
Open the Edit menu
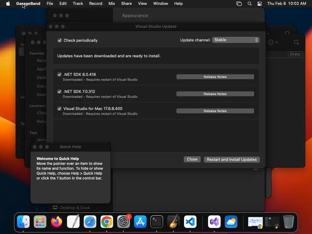tap(63, 3)
